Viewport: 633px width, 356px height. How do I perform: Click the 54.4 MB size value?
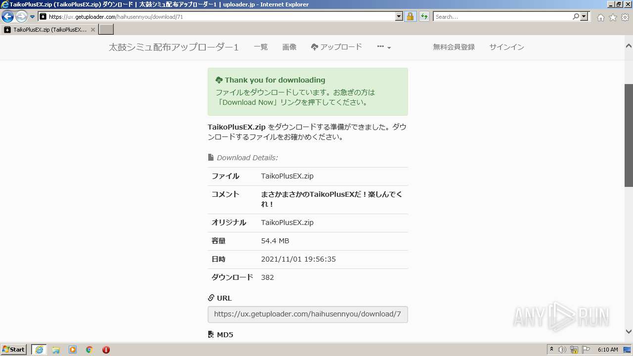(x=275, y=241)
